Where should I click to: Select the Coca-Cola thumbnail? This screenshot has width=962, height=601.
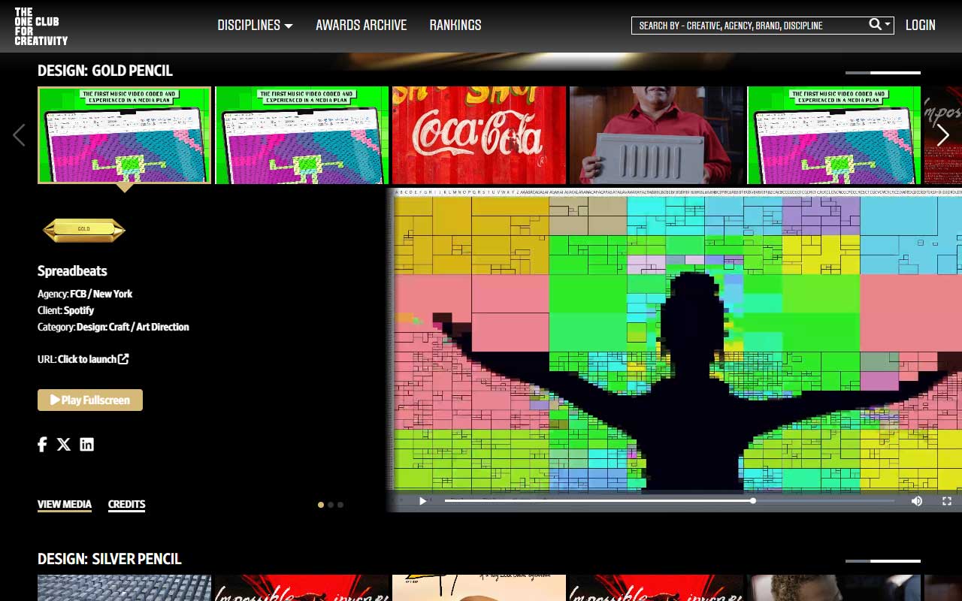[x=479, y=135]
